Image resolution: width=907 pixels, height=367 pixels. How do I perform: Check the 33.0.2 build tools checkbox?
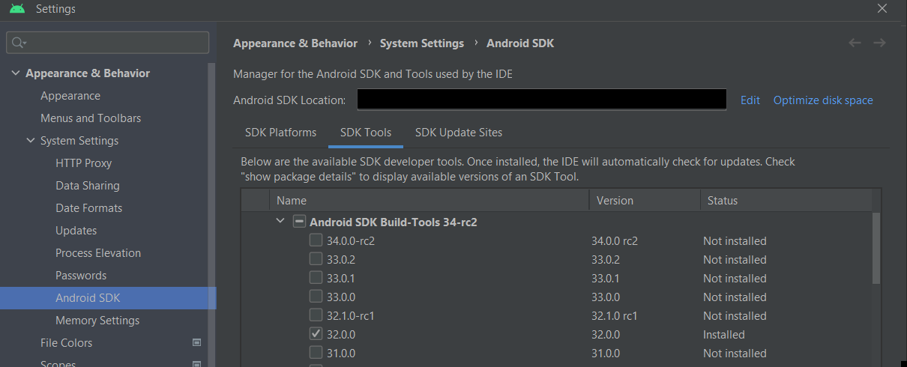point(316,259)
